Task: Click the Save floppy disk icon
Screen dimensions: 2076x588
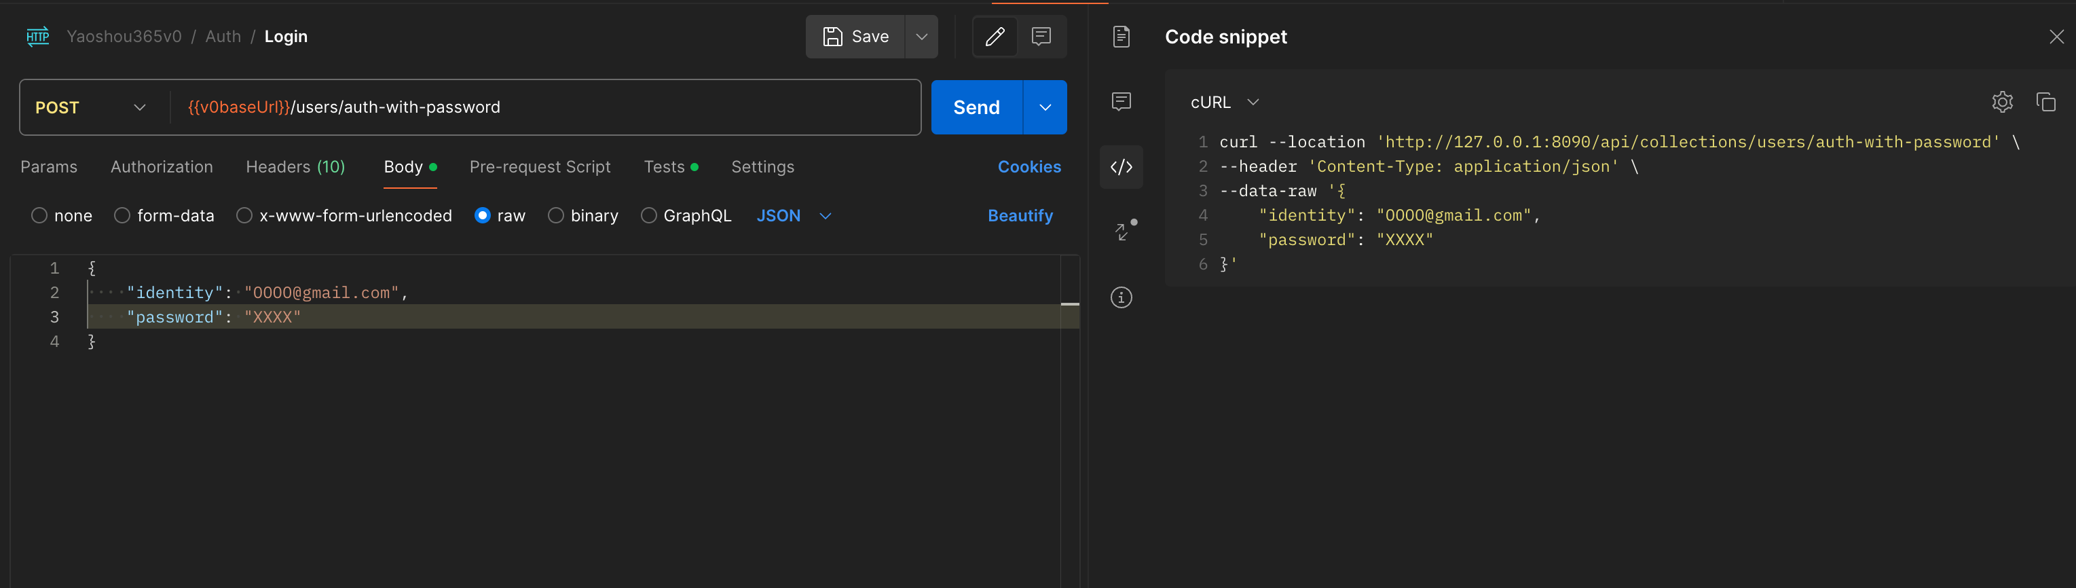Action: tap(832, 36)
